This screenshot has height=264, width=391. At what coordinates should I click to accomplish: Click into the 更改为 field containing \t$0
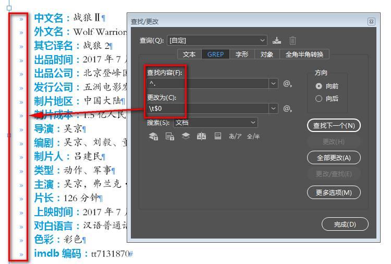207,109
